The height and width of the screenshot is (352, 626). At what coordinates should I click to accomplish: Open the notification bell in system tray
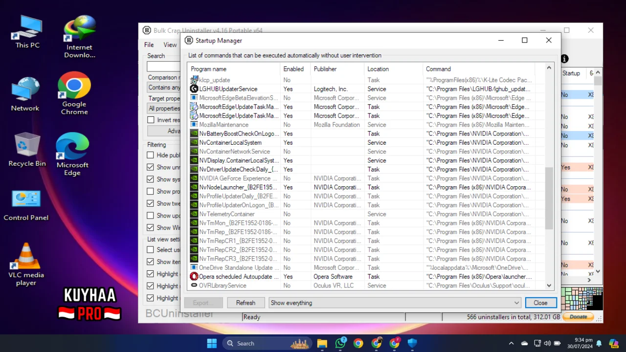599,343
